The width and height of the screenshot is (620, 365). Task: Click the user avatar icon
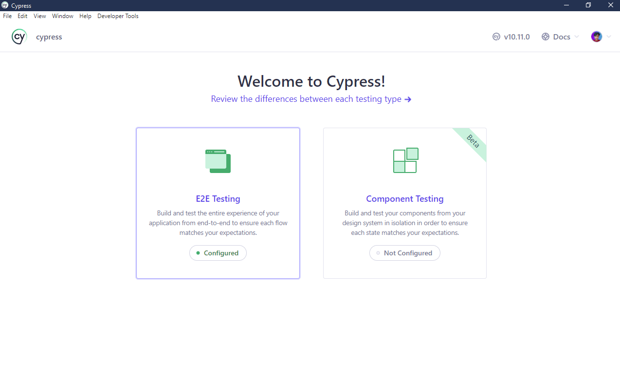[597, 37]
